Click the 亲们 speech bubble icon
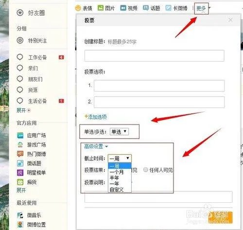This screenshot has height=230, width=243. (x=20, y=68)
